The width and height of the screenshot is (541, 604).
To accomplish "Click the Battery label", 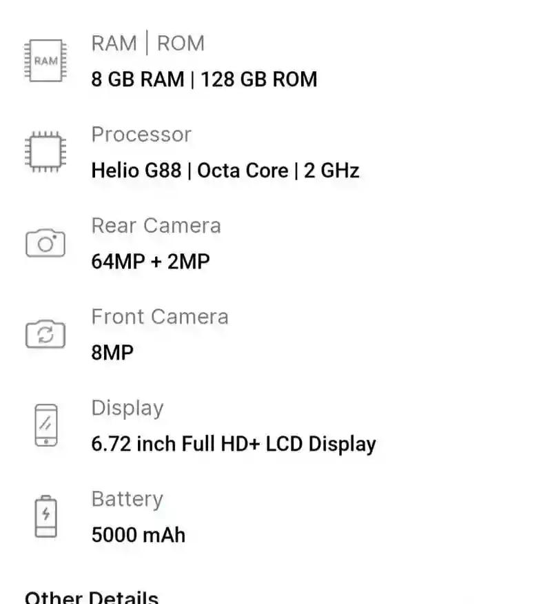I will tap(127, 500).
